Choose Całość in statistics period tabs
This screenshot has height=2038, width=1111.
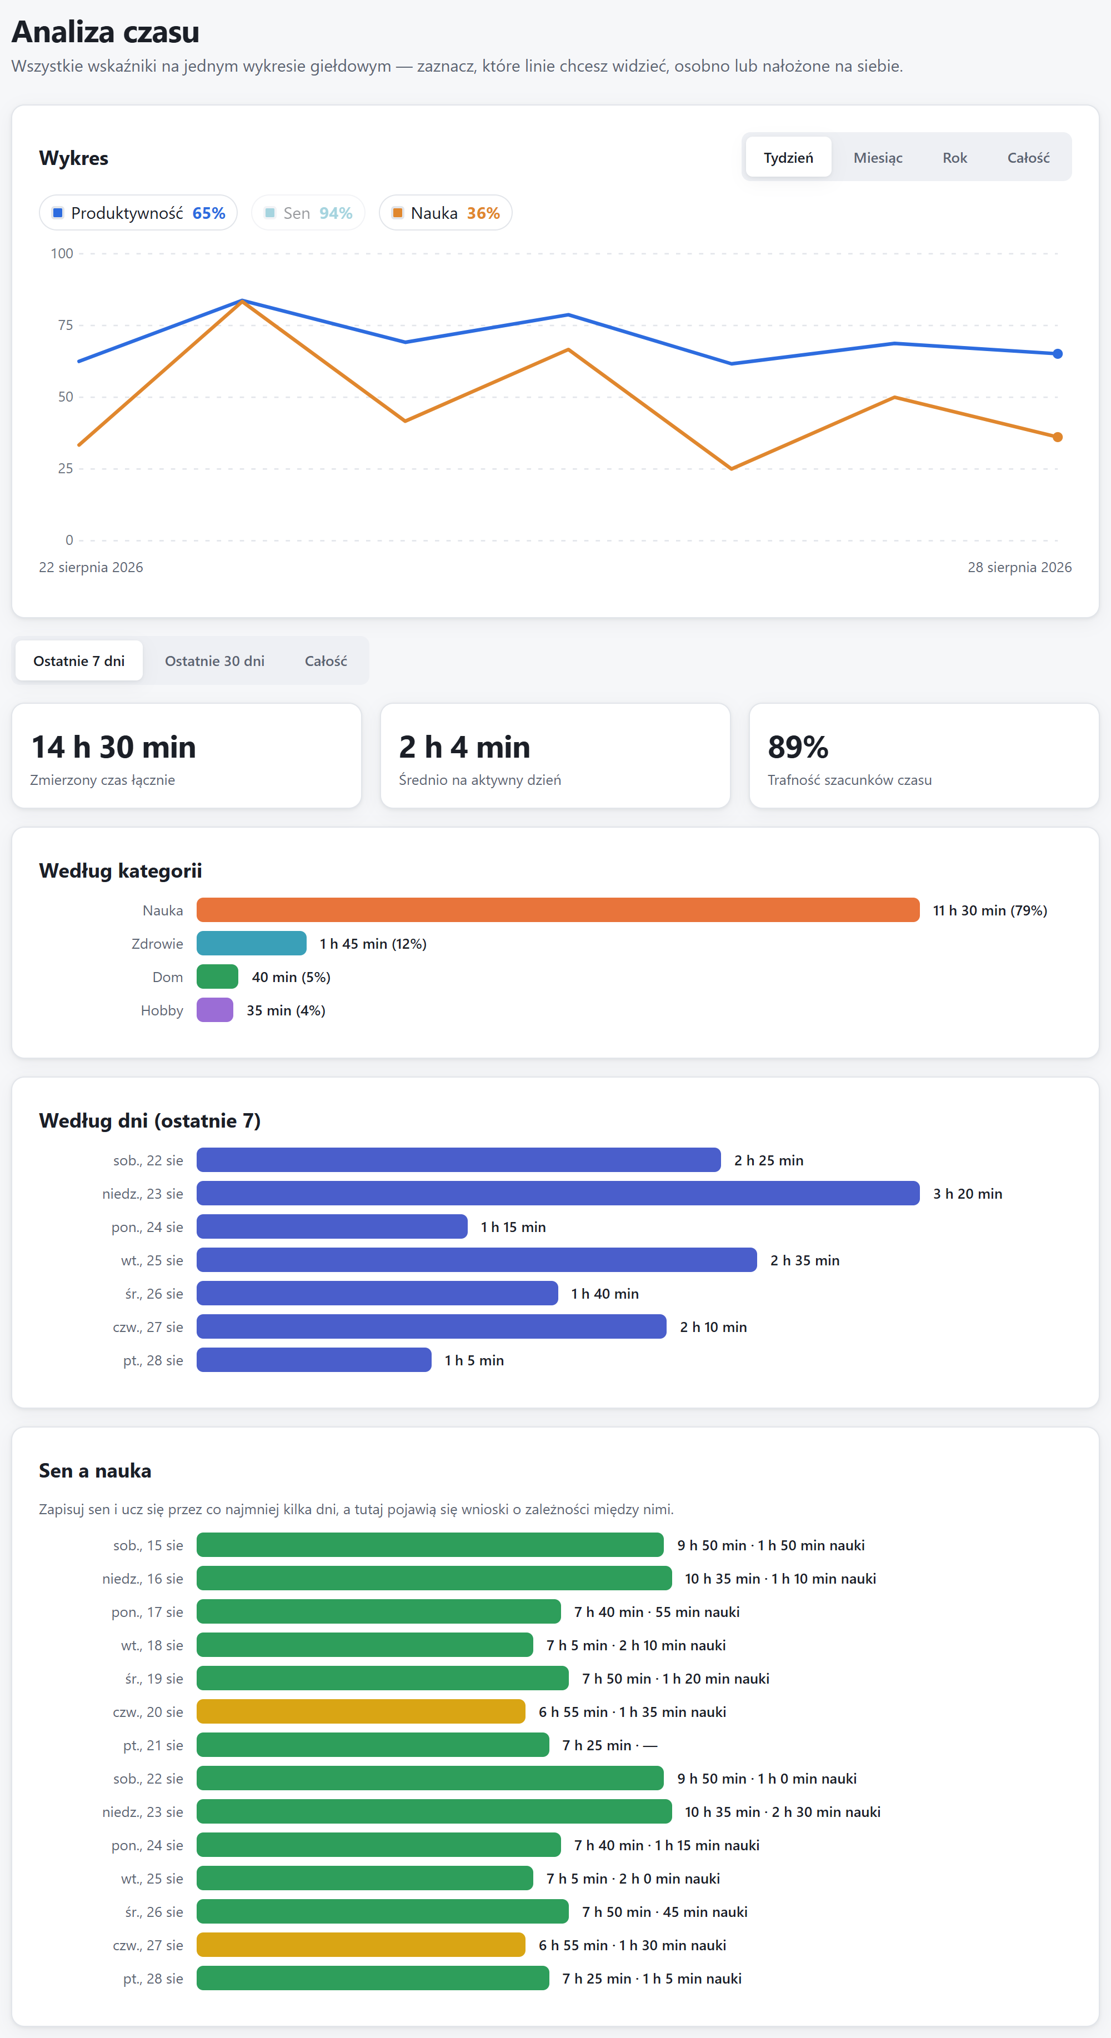(x=326, y=660)
